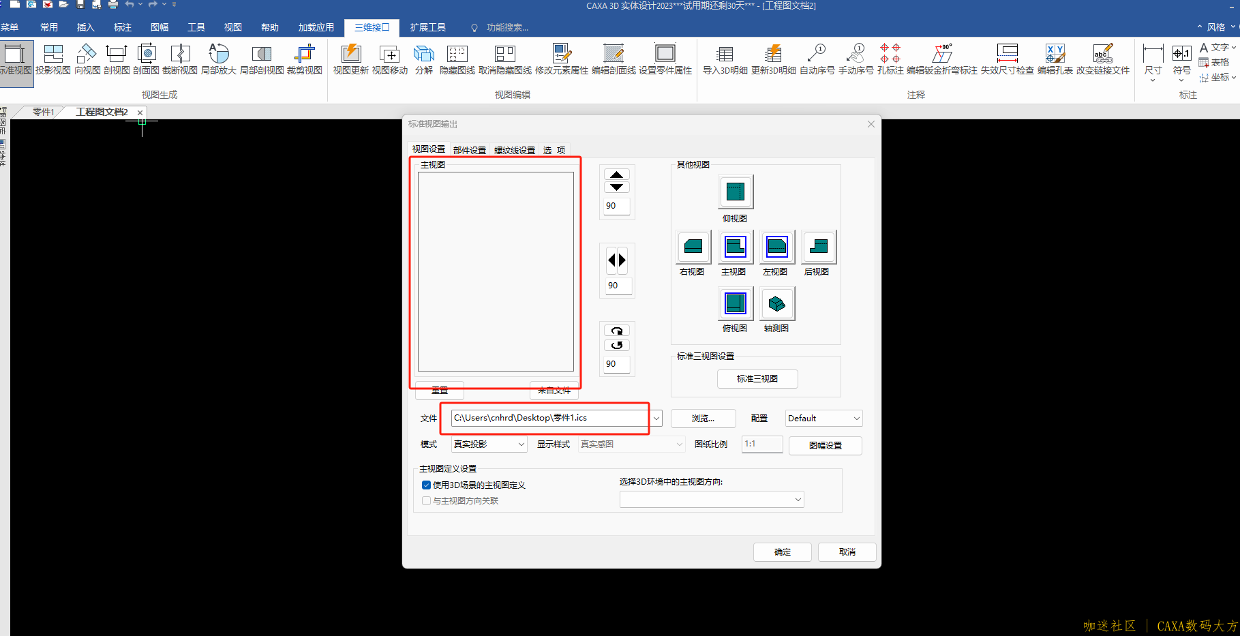Click the 取消 cancel button
This screenshot has width=1240, height=636.
tap(847, 552)
